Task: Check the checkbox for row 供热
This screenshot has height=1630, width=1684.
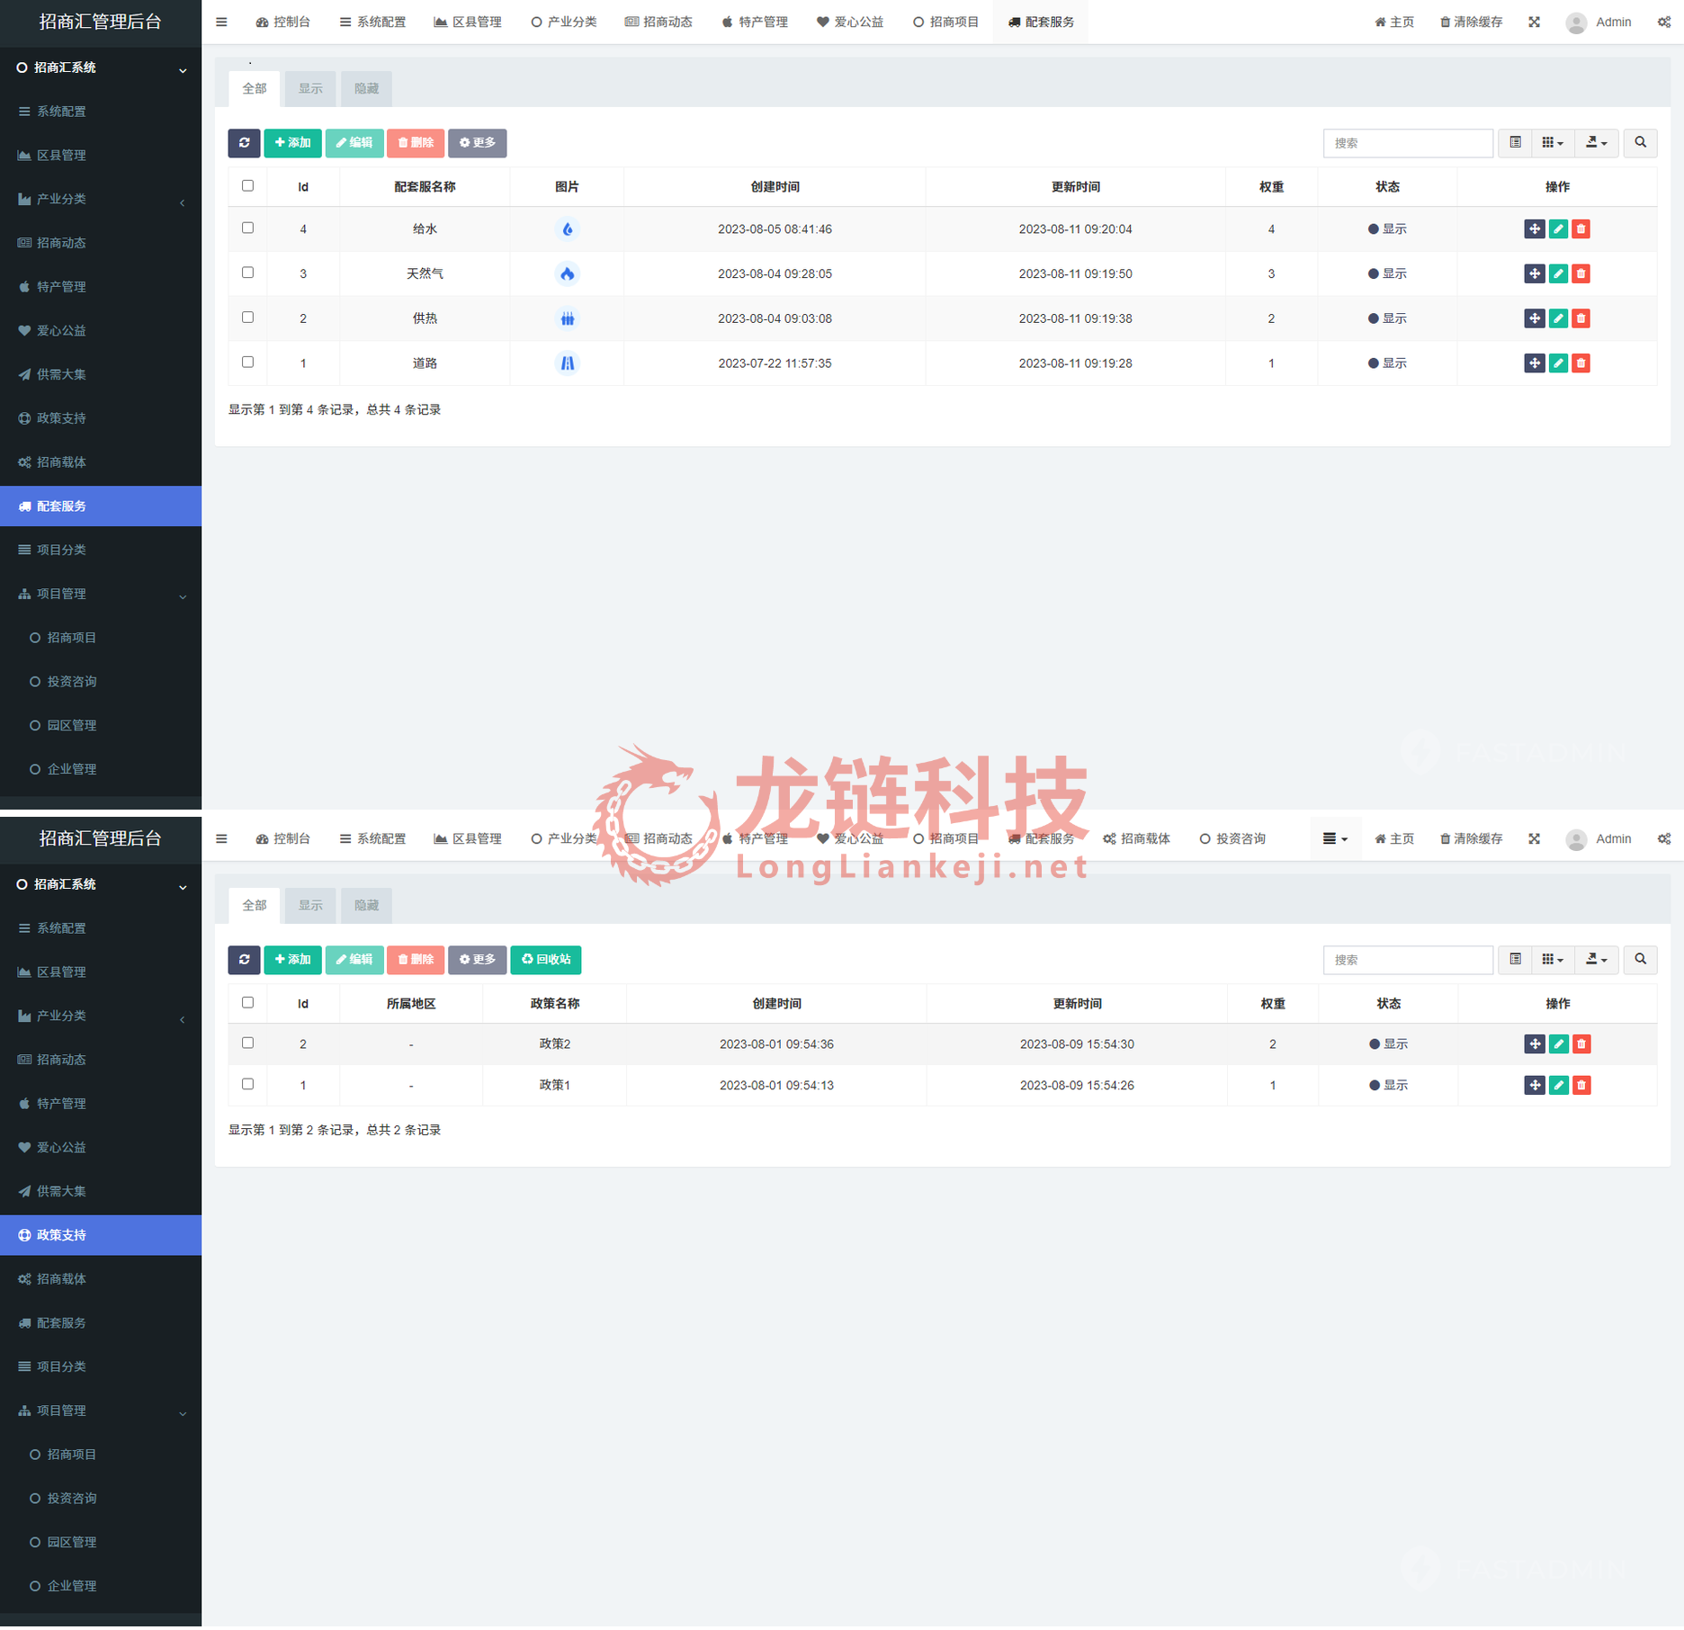Action: [248, 317]
